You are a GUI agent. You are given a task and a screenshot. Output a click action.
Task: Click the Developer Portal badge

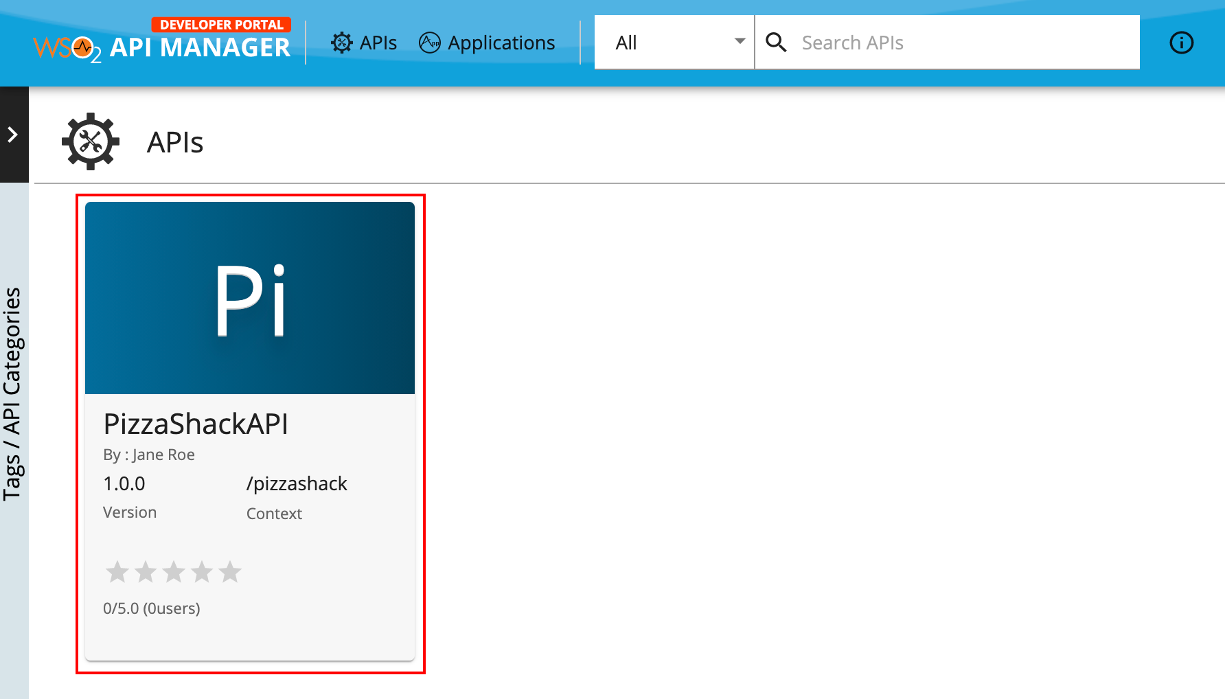pos(221,25)
